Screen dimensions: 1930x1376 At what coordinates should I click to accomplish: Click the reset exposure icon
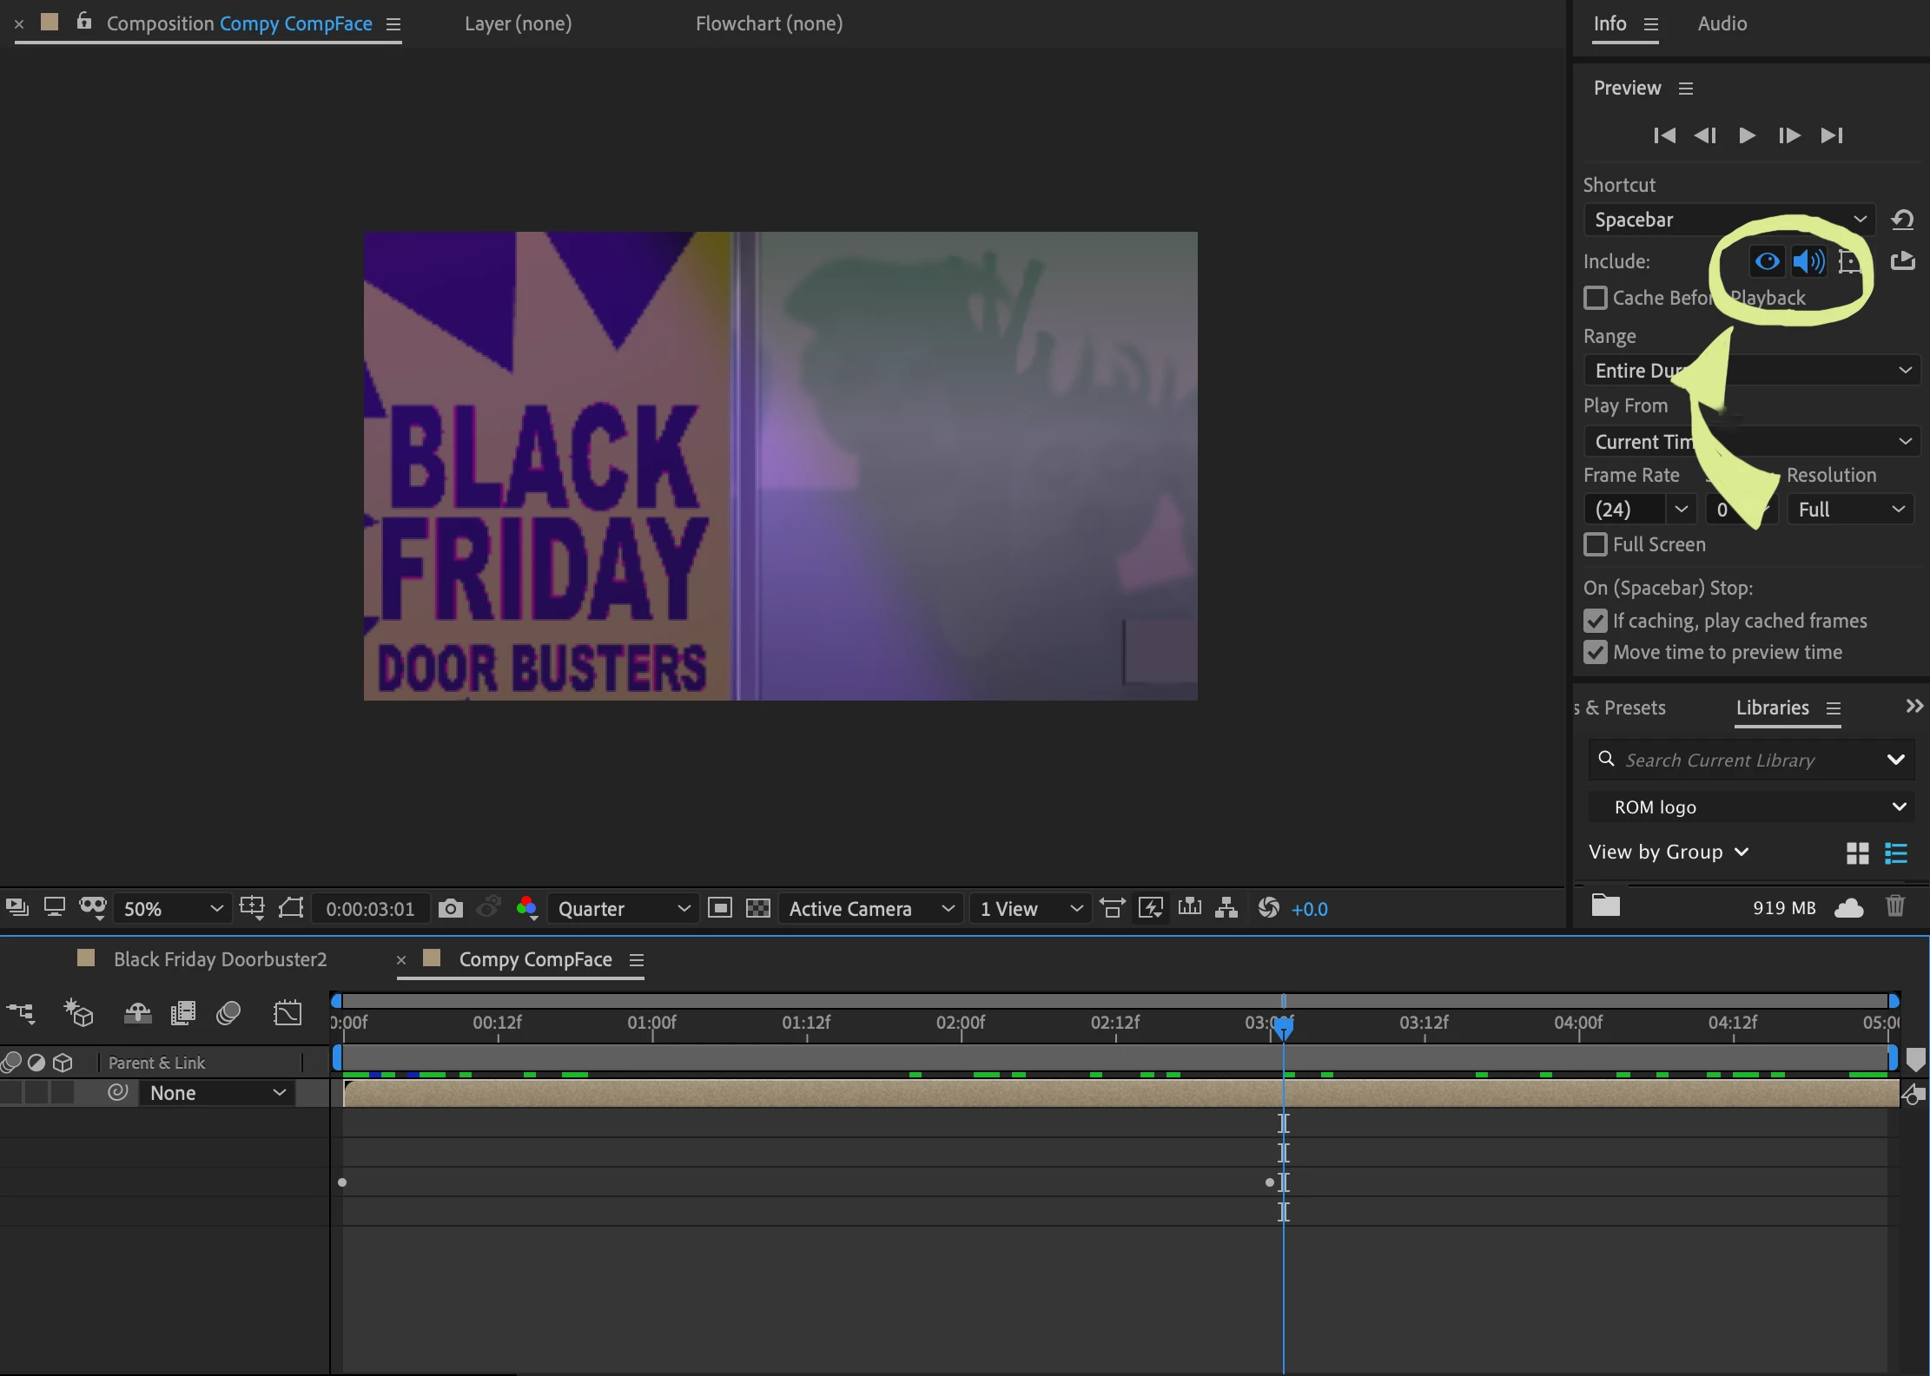pyautogui.click(x=1268, y=909)
